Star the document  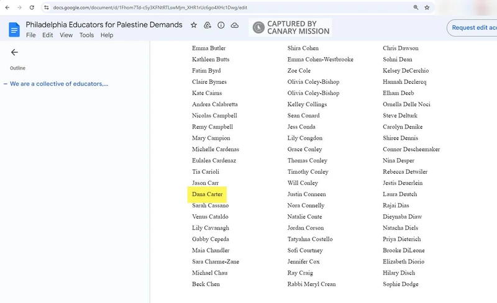(x=194, y=25)
